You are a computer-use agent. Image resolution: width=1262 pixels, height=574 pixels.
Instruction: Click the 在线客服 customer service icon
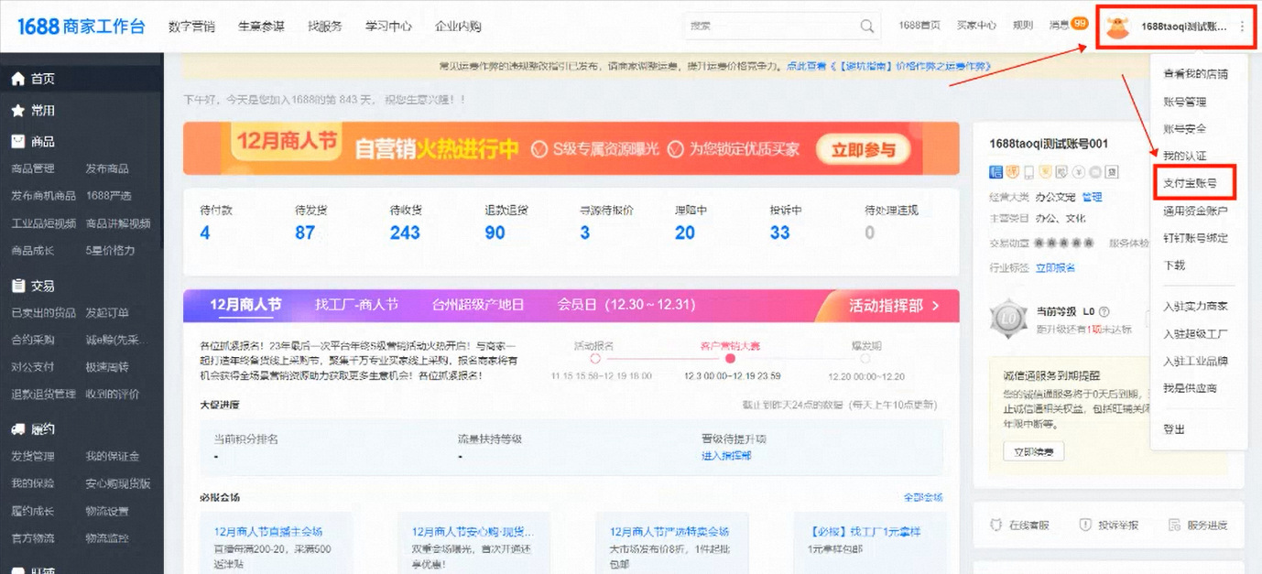(995, 525)
